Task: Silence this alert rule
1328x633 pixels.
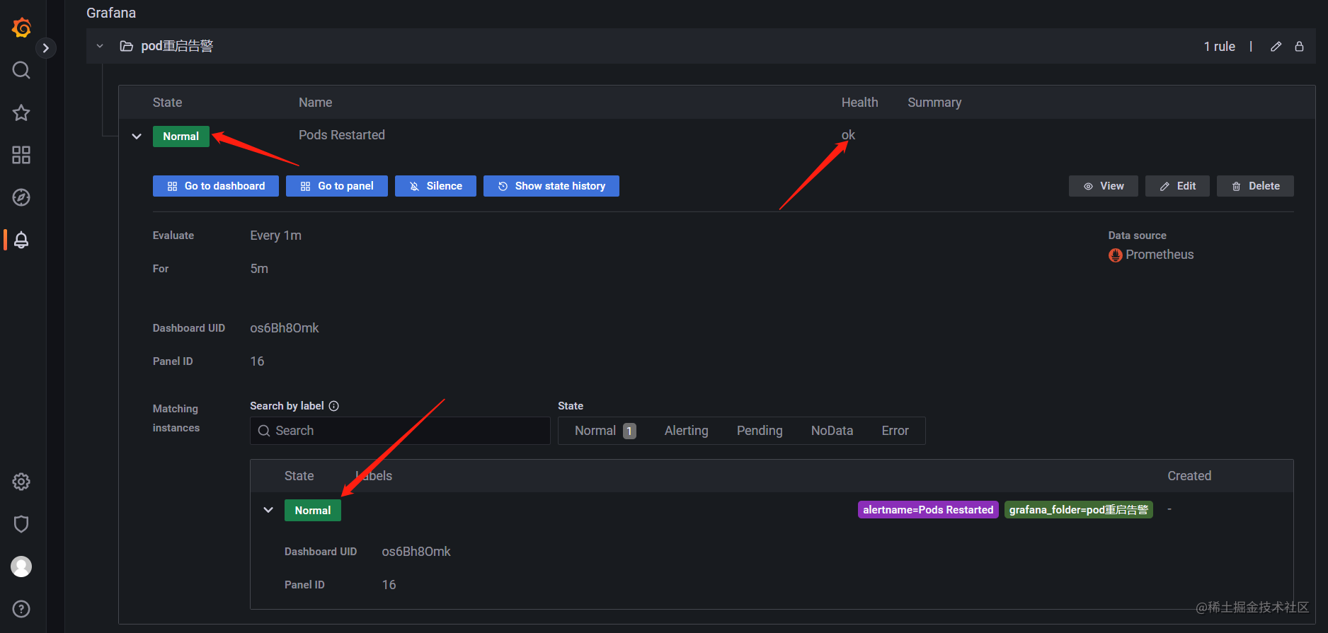Action: pyautogui.click(x=435, y=186)
